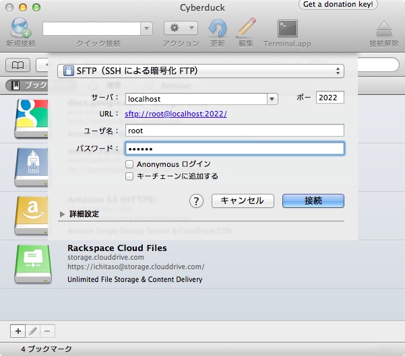Click the green zoom window button
Image resolution: width=405 pixels, height=356 pixels.
tap(36, 7)
